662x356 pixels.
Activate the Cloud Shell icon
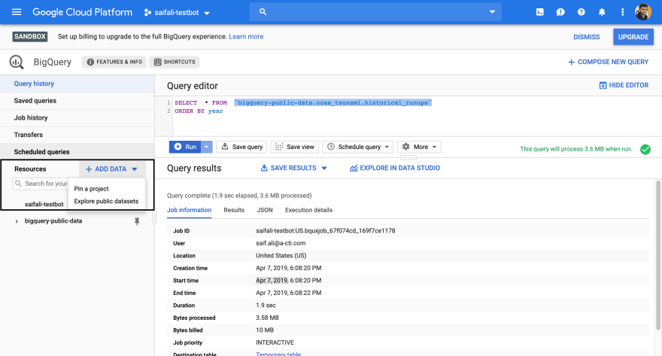coord(540,12)
